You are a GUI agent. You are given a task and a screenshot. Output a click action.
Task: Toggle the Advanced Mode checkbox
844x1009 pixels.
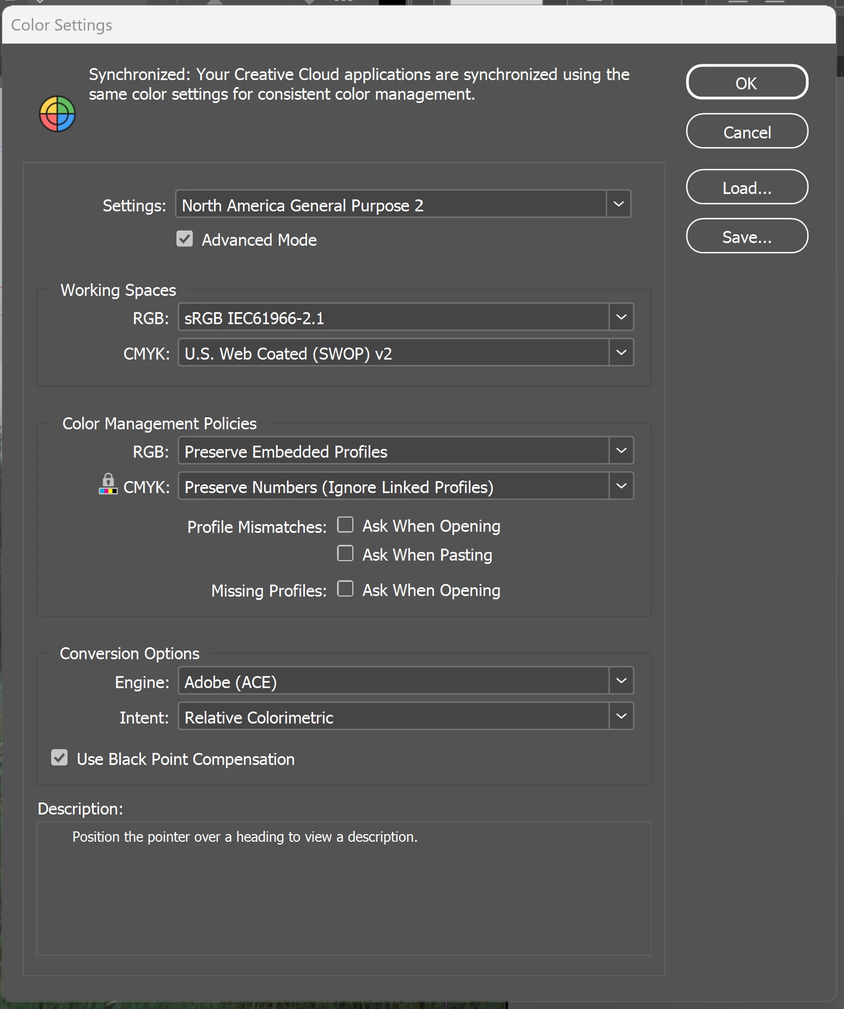tap(185, 239)
